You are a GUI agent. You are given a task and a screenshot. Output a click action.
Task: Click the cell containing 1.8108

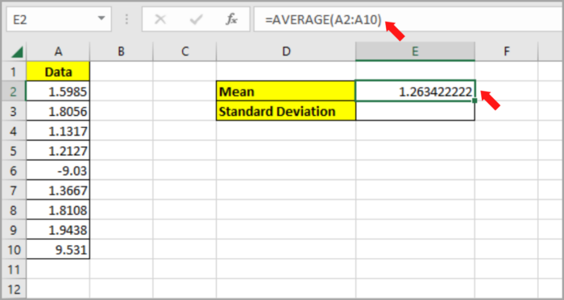pos(58,210)
